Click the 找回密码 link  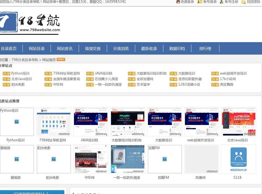point(253,2)
